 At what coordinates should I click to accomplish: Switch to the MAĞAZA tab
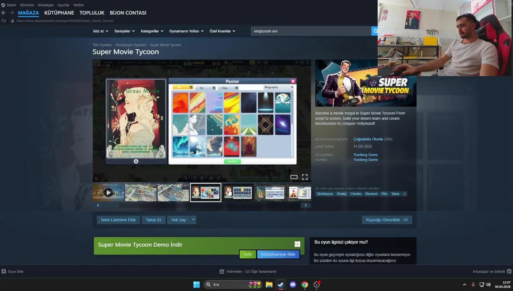click(x=28, y=13)
